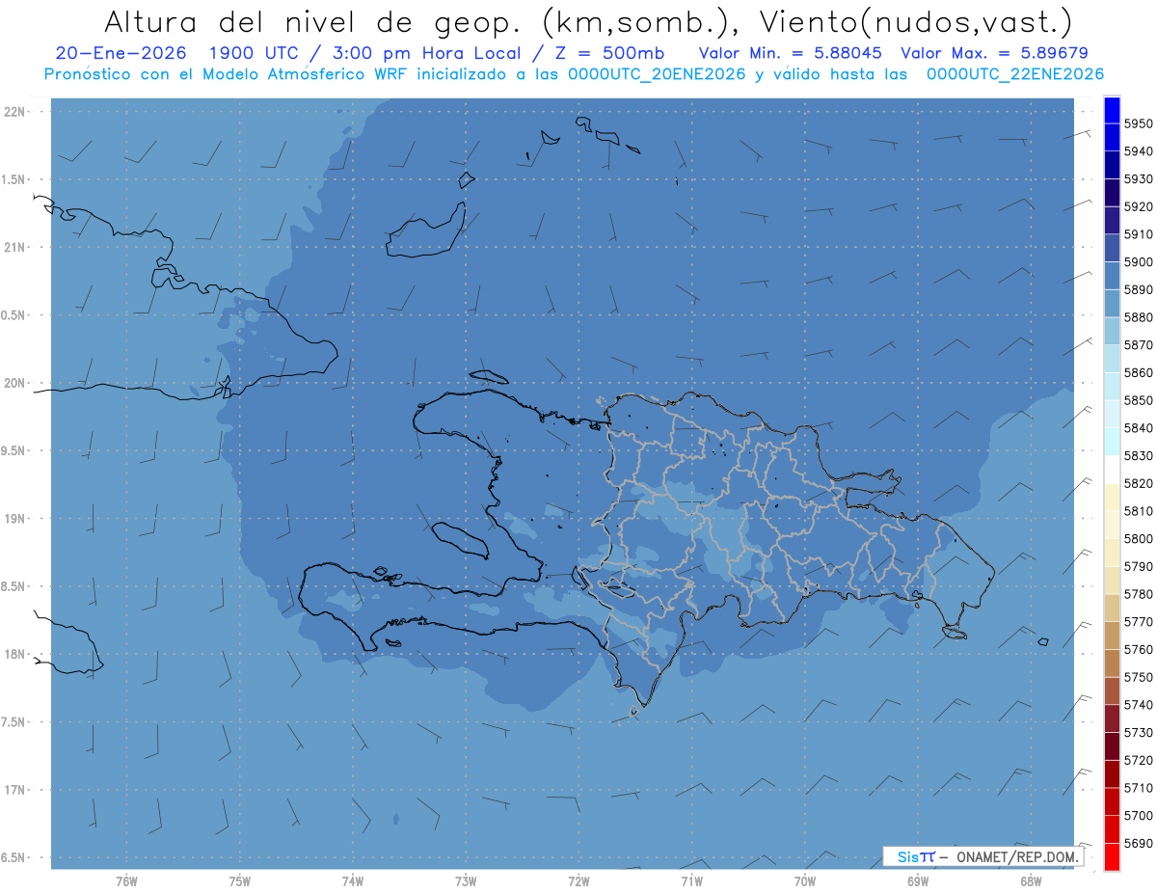Click the '71W' longitude label
The image size is (1157, 894).
(691, 880)
